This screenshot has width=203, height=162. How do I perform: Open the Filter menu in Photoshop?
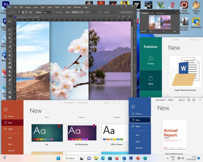coord(57,7)
